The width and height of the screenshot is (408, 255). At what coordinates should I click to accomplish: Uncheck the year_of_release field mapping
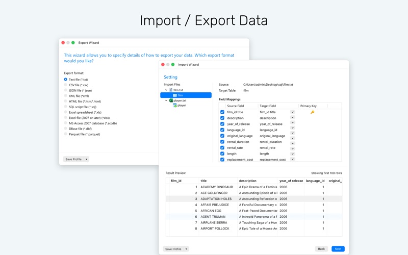click(222, 124)
